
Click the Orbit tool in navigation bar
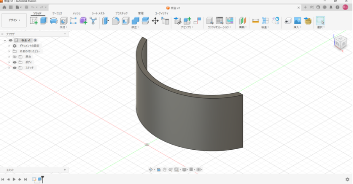point(151,169)
